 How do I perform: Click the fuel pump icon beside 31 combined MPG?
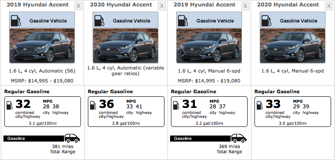pyautogui.click(x=176, y=105)
